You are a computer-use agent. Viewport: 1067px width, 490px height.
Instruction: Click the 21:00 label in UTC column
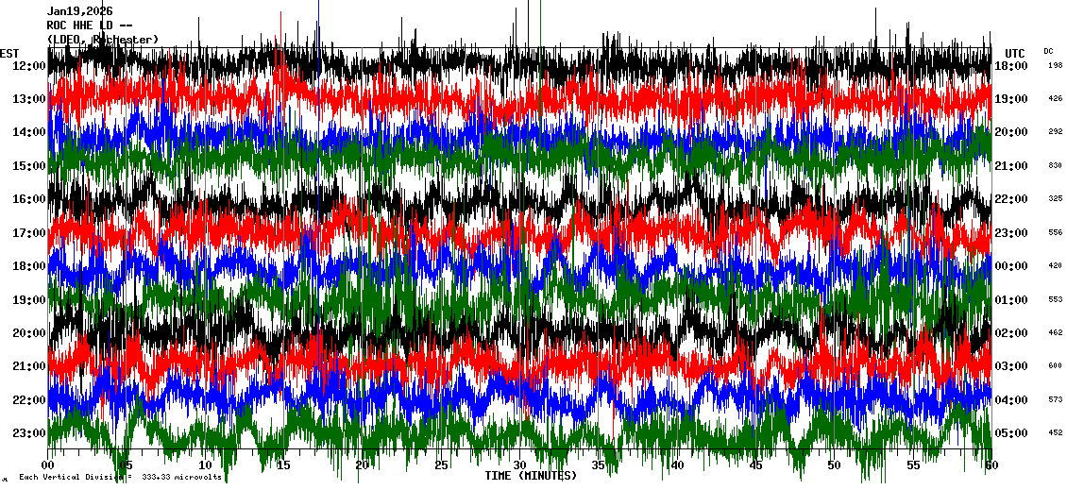point(1010,165)
